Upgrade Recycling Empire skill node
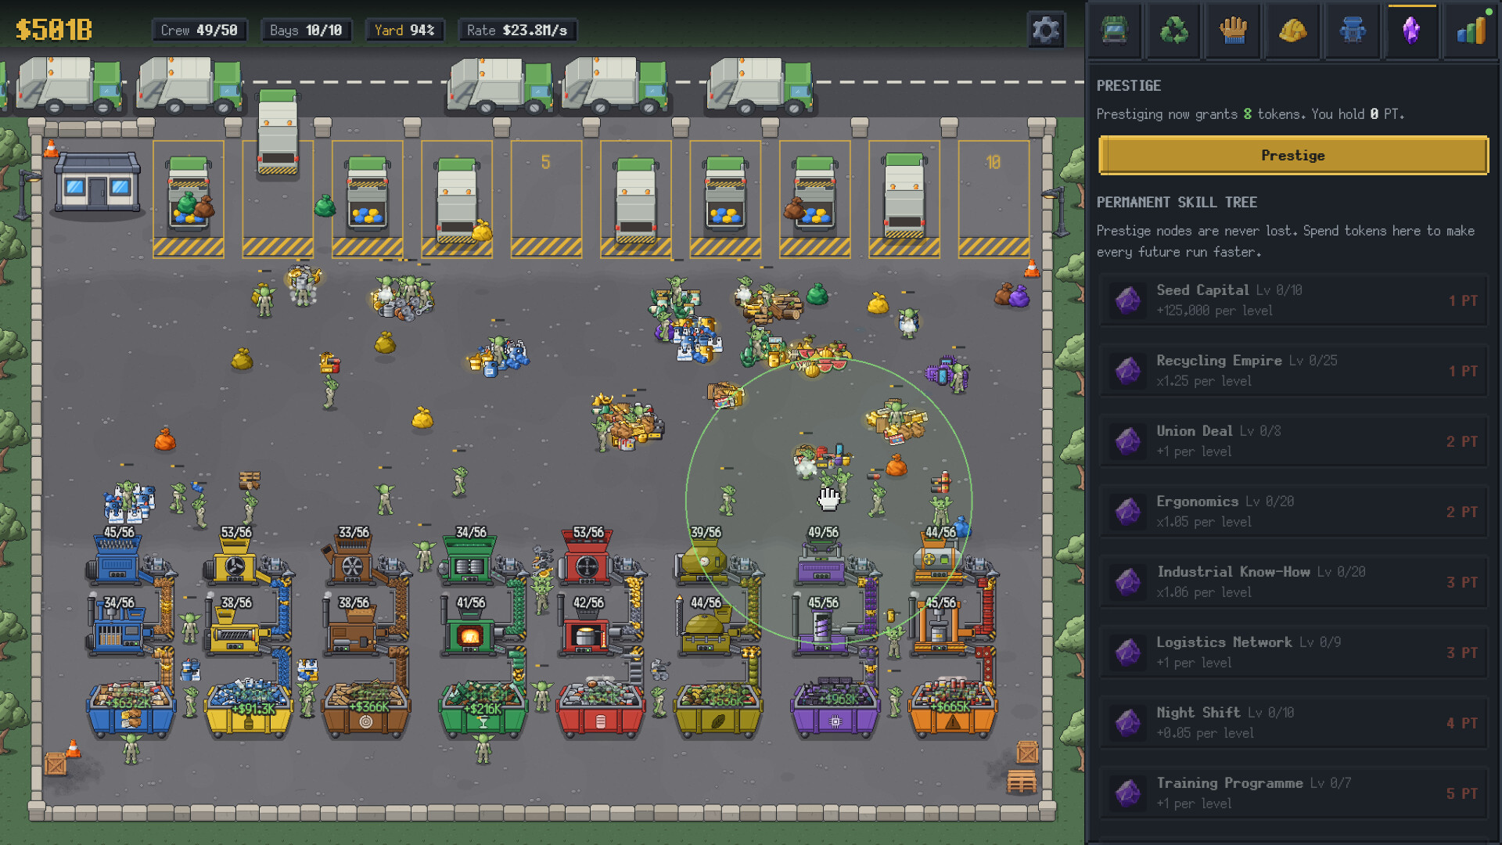 pos(1292,371)
